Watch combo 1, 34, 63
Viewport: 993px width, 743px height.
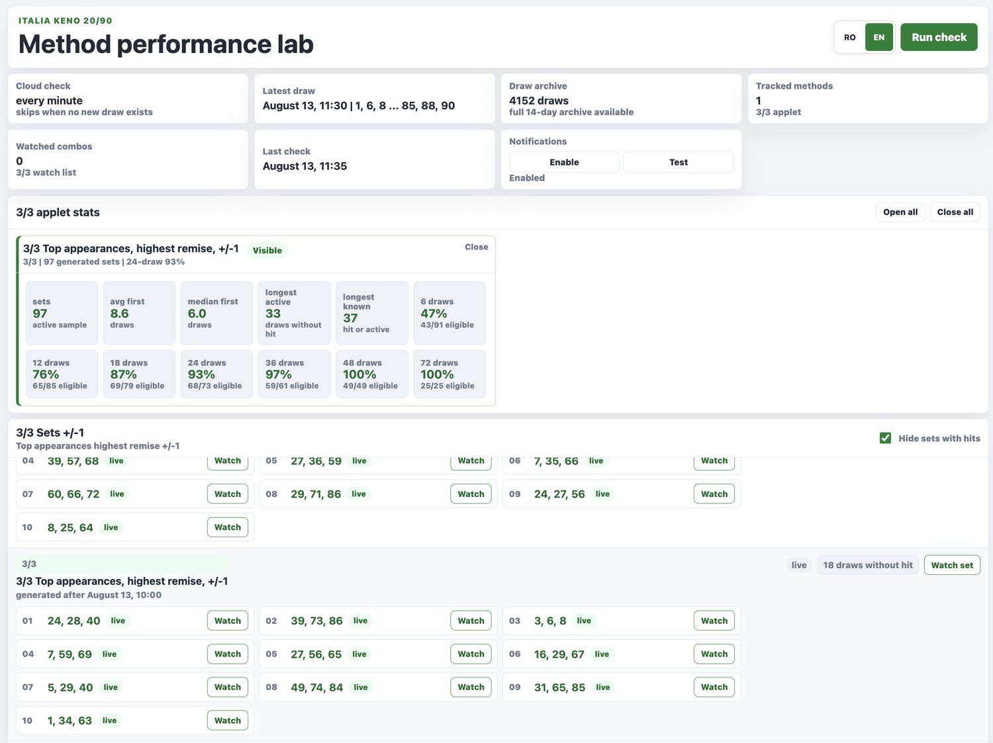pyautogui.click(x=228, y=721)
